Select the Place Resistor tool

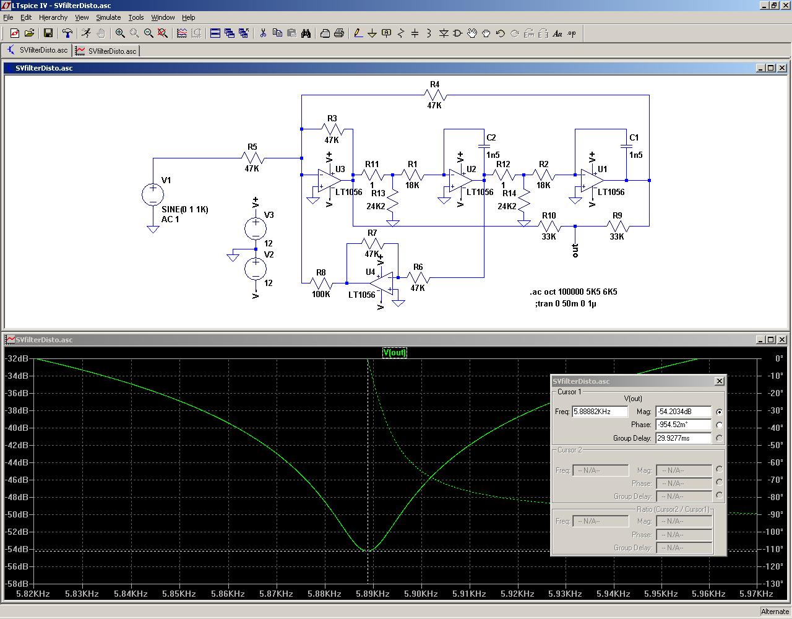(x=401, y=33)
